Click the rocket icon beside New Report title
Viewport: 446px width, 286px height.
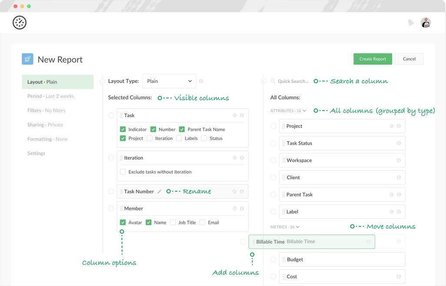click(x=27, y=58)
